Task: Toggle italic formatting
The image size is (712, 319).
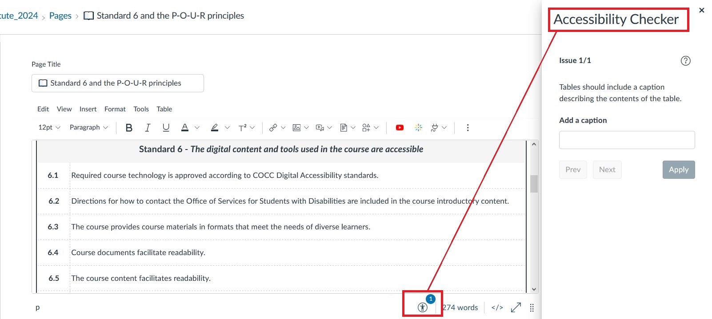Action: pos(148,128)
